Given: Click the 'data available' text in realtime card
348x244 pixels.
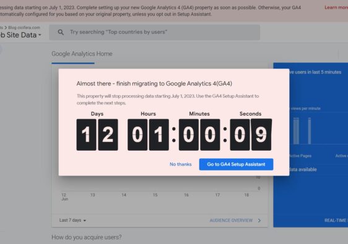Looking at the screenshot, I should point(303,170).
